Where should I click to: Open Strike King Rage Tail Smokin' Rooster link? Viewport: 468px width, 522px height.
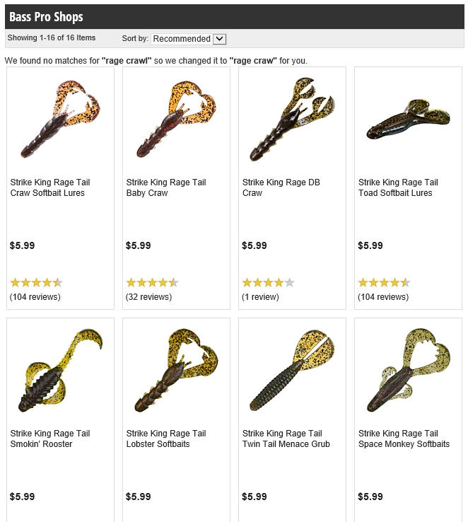(50, 439)
